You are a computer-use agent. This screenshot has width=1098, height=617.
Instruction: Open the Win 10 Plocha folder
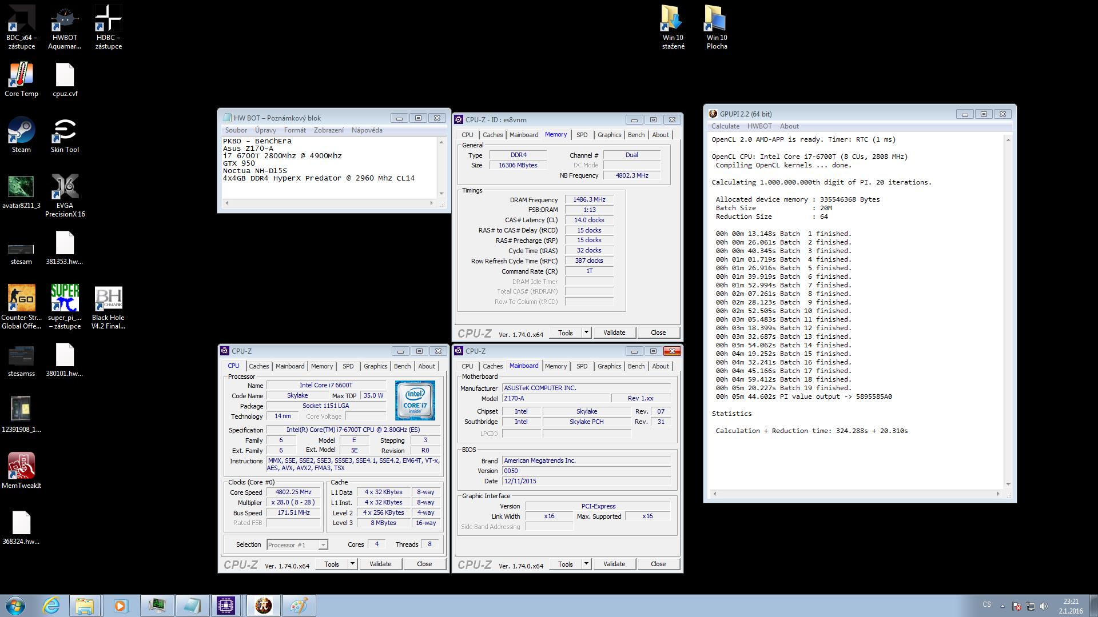717,27
